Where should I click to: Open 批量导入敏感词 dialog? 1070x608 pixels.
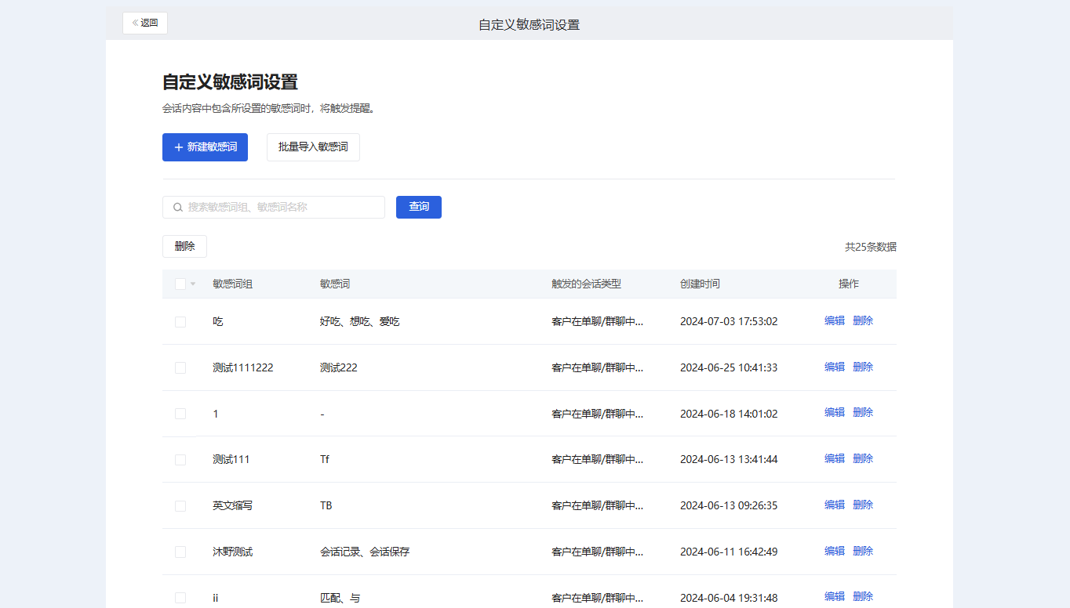313,147
